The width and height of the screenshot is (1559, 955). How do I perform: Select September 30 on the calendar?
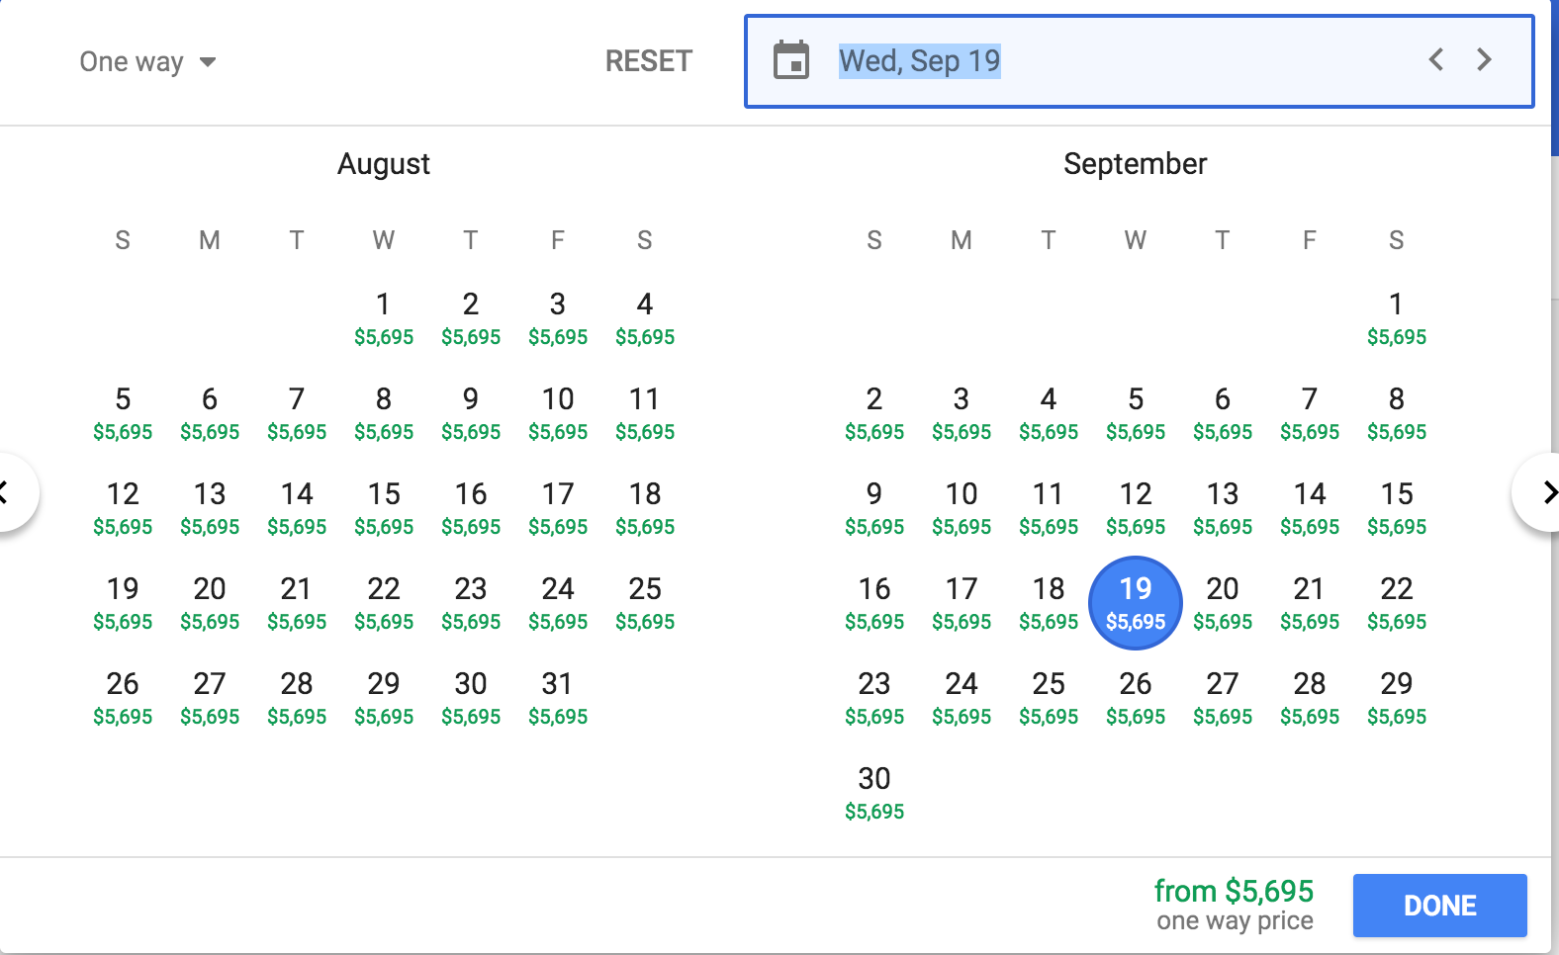tap(874, 792)
